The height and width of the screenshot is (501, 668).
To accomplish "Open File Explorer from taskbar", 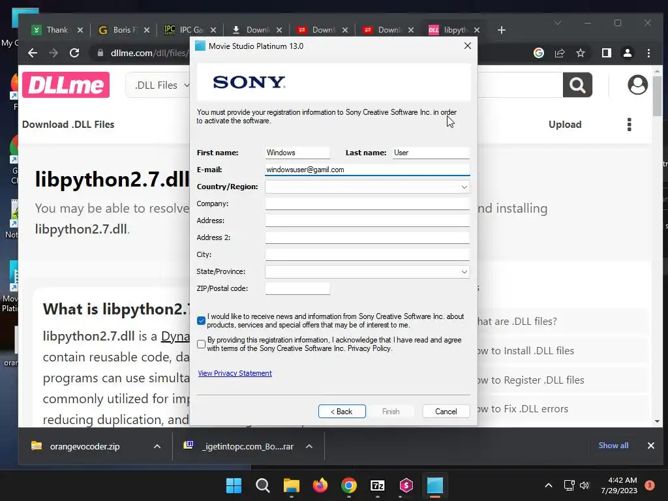I will 292,485.
